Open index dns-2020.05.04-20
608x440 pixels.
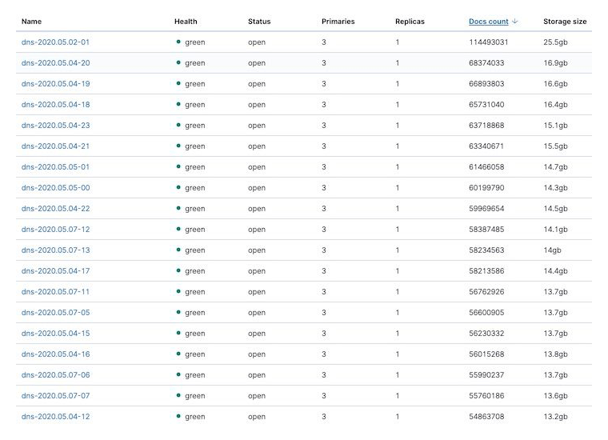(55, 63)
